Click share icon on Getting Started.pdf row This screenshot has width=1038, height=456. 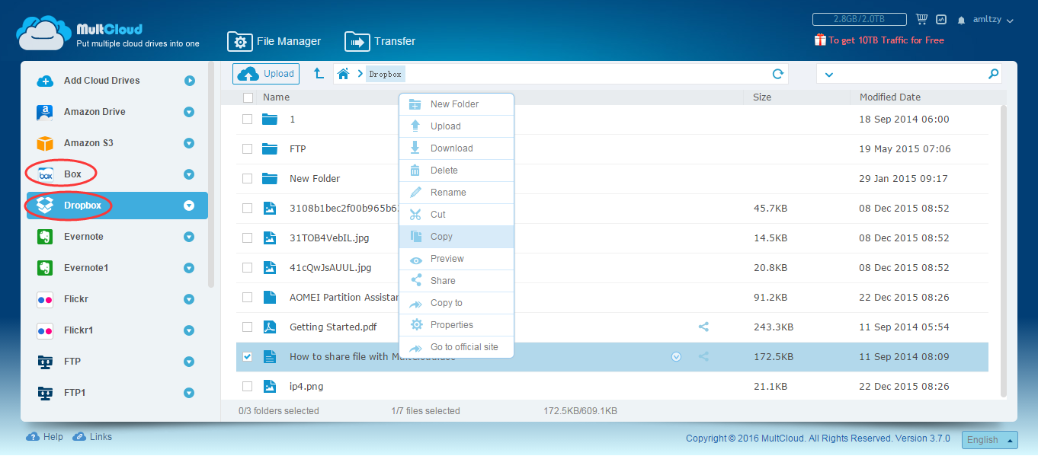703,327
